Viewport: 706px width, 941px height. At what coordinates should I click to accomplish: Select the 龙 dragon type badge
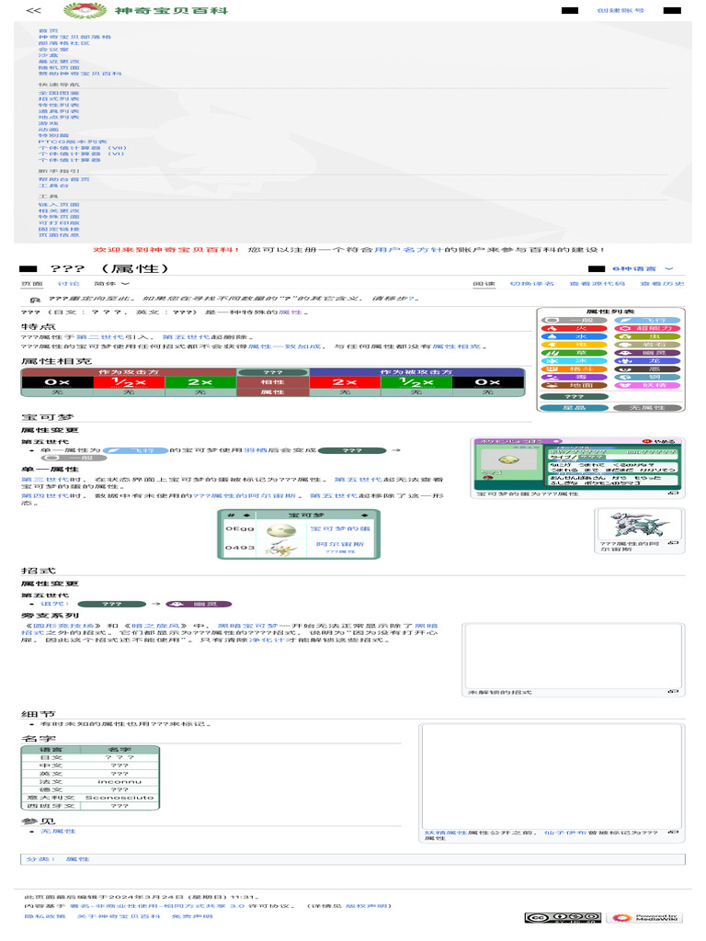pyautogui.click(x=648, y=360)
